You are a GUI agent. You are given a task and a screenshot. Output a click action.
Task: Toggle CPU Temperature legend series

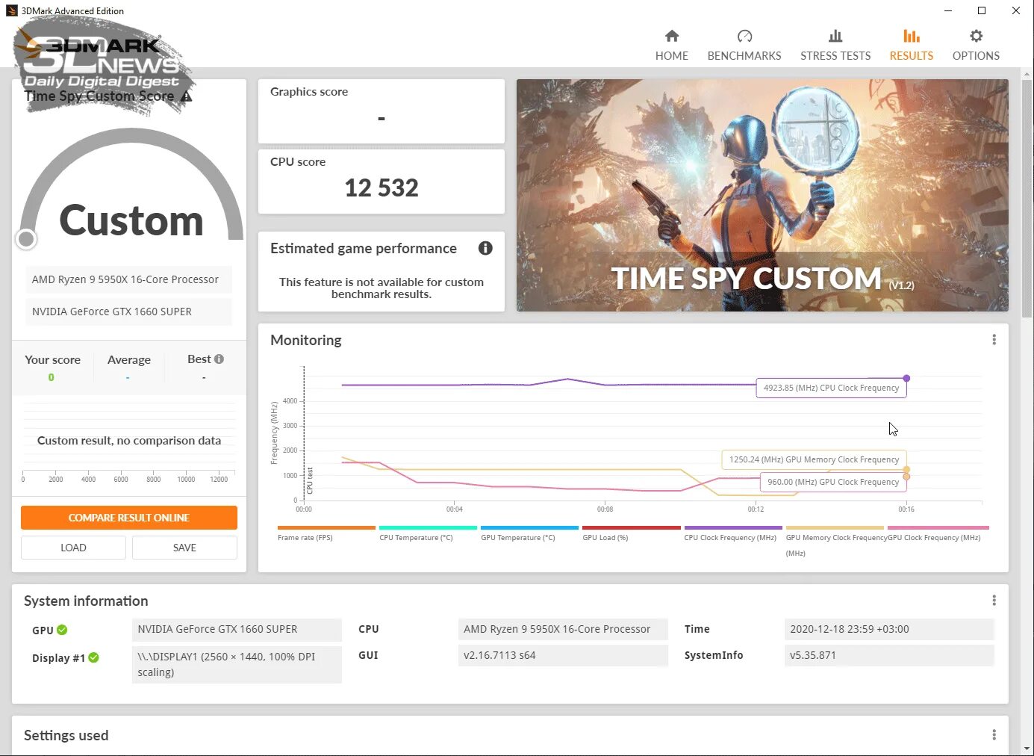tap(428, 533)
